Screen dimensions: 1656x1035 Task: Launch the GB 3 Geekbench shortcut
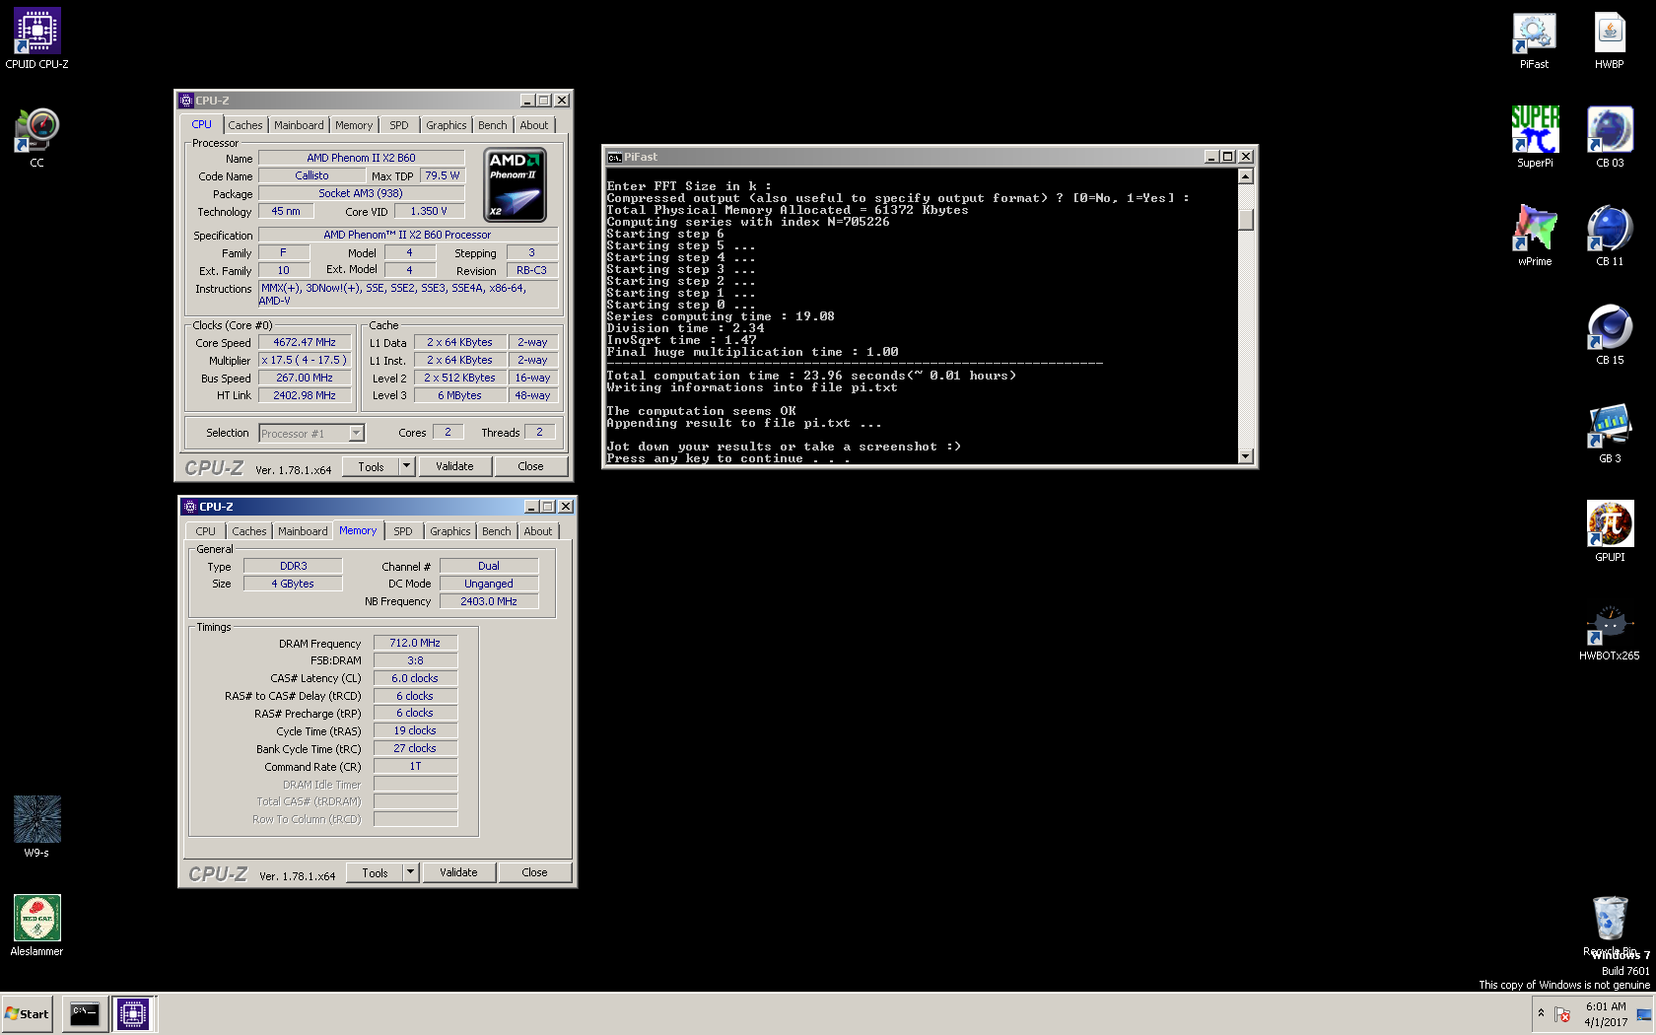tap(1610, 434)
